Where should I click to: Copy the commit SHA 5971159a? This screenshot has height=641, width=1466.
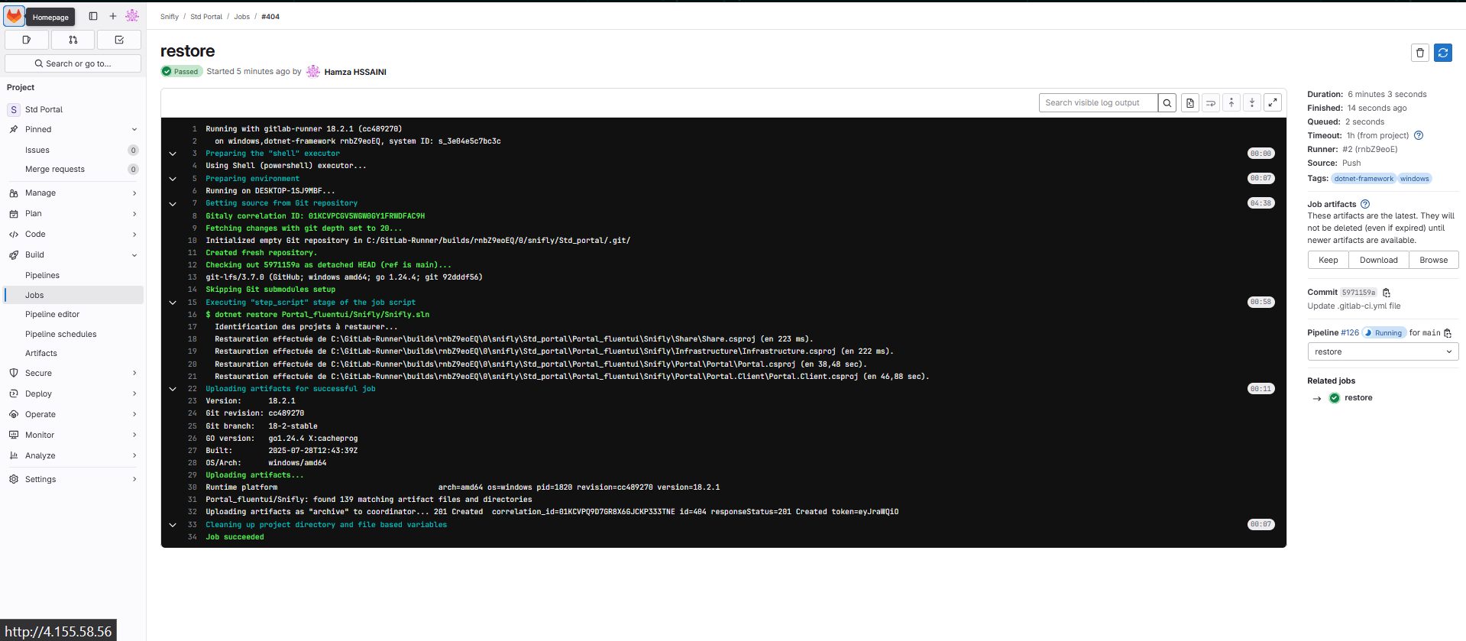pyautogui.click(x=1387, y=293)
